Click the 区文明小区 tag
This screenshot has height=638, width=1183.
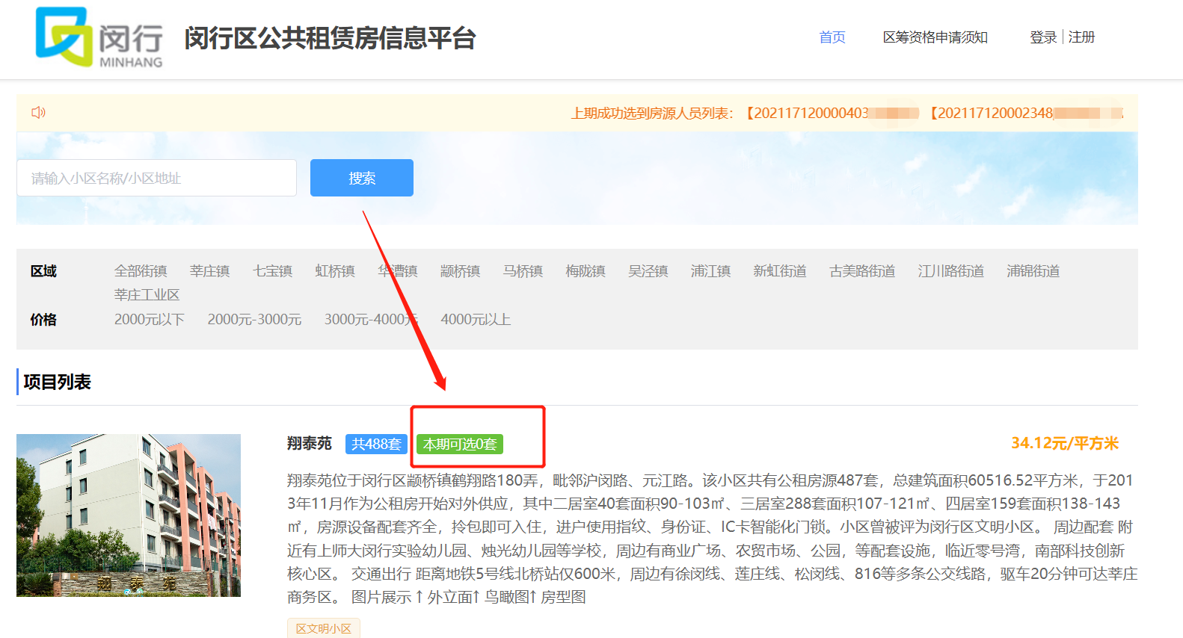[323, 628]
